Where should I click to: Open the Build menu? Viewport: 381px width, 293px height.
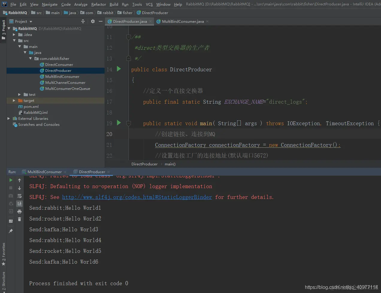coord(114,4)
